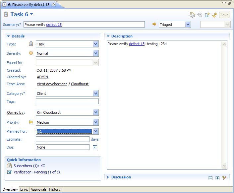The height and width of the screenshot is (193, 234).
Task: Click the ADMIN creator link
Action: (42, 77)
